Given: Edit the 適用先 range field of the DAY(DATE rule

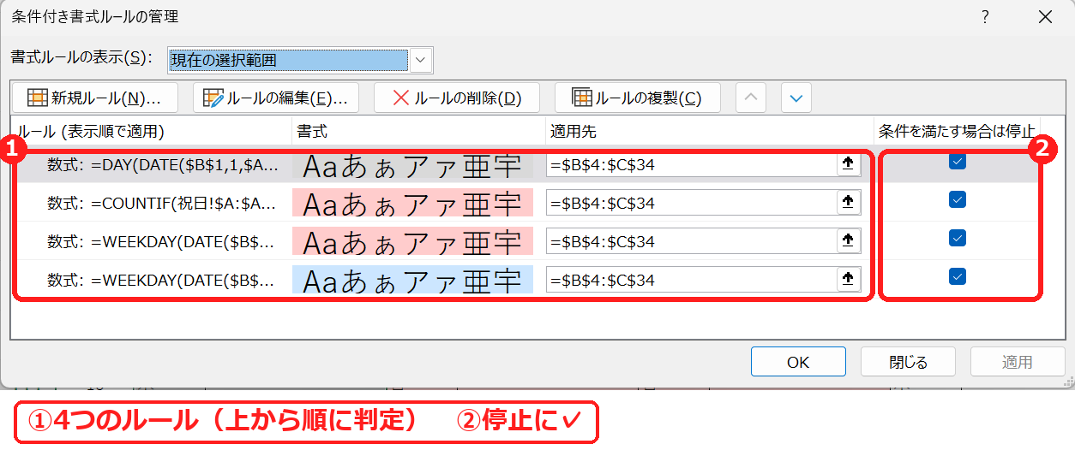Looking at the screenshot, I should click(x=691, y=165).
